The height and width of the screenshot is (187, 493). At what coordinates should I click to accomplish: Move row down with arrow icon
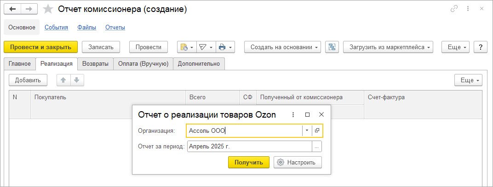(x=76, y=80)
